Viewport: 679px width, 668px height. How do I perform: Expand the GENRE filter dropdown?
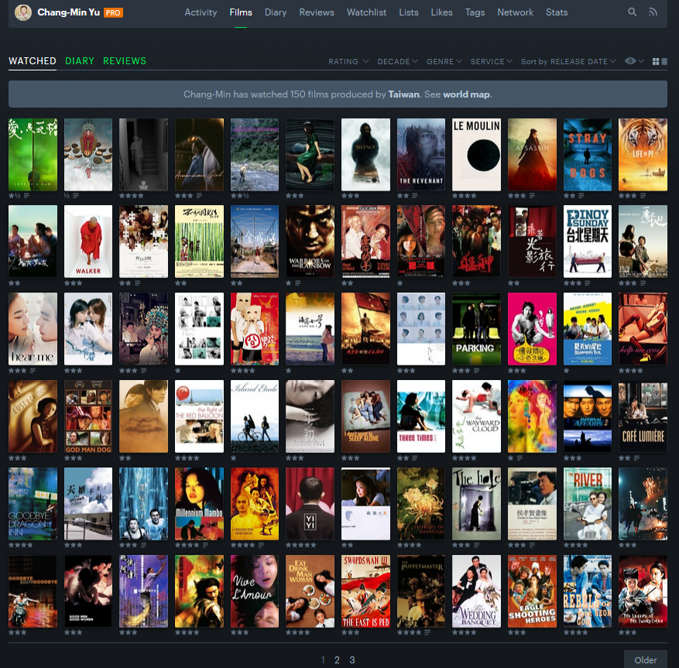click(444, 61)
